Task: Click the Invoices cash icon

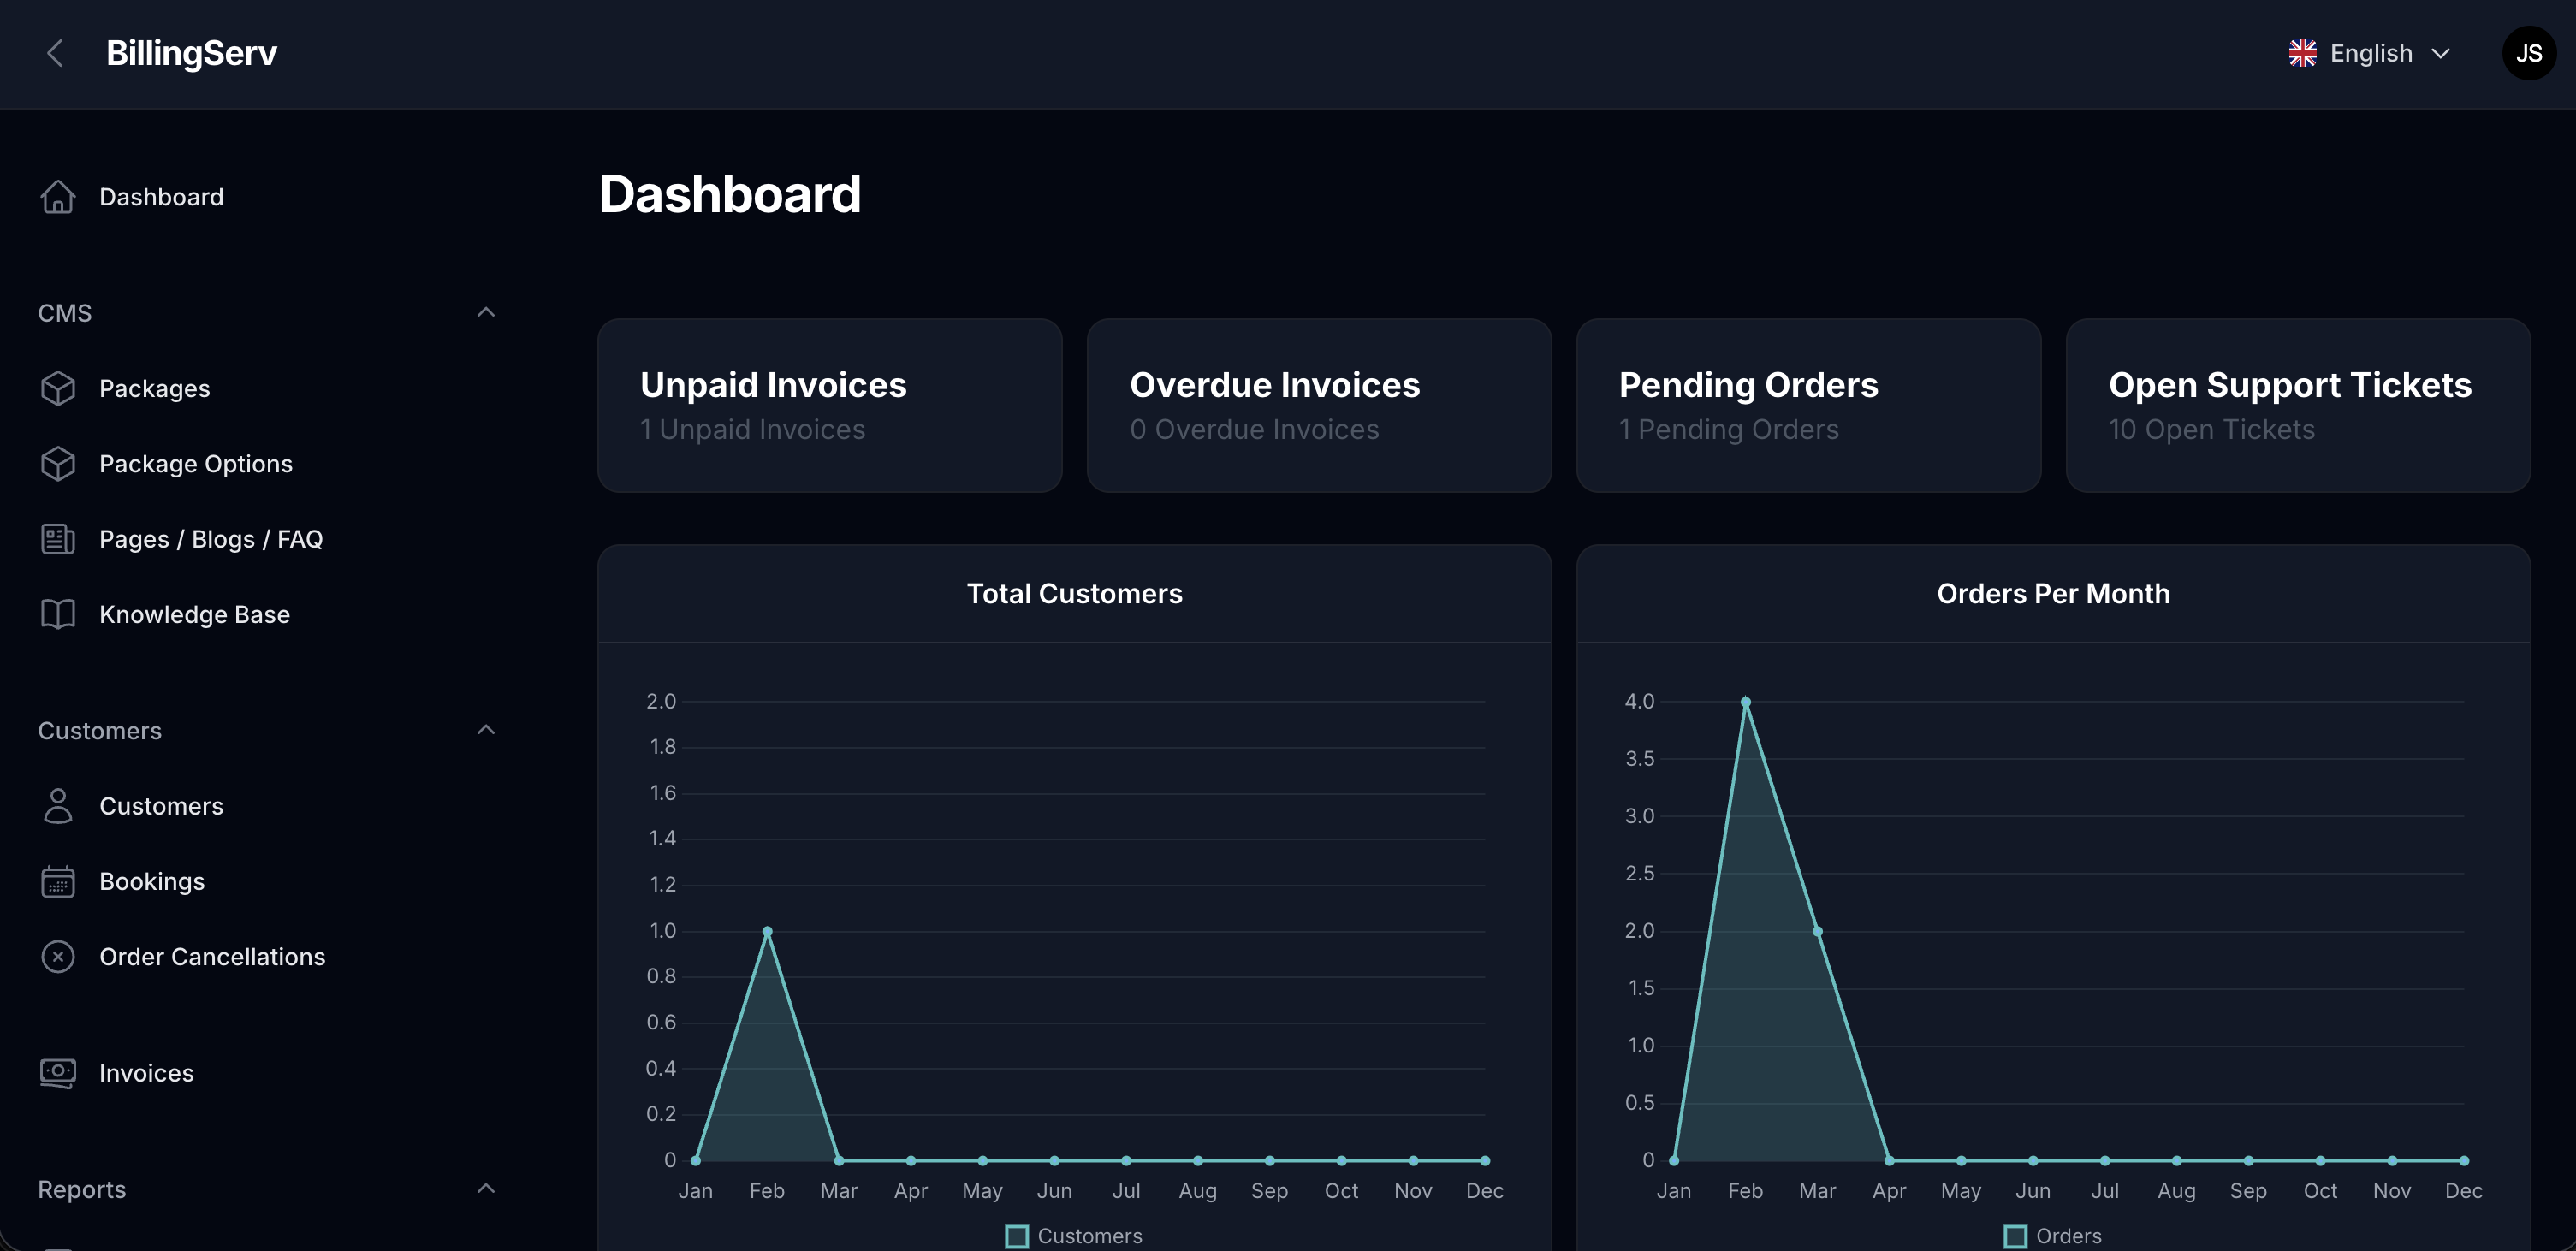Action: point(58,1073)
